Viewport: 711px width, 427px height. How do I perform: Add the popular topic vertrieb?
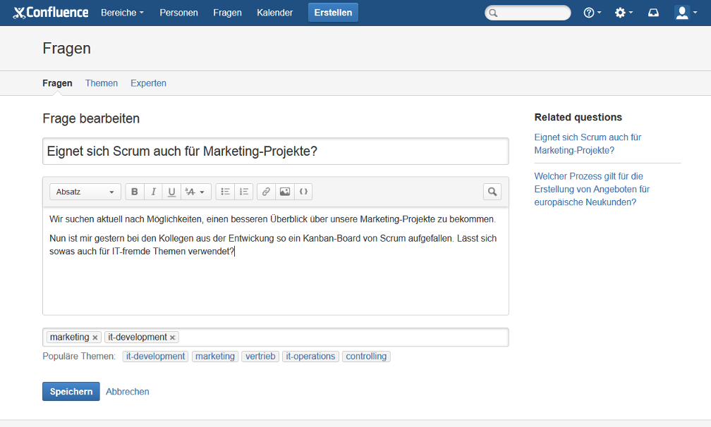pos(261,357)
